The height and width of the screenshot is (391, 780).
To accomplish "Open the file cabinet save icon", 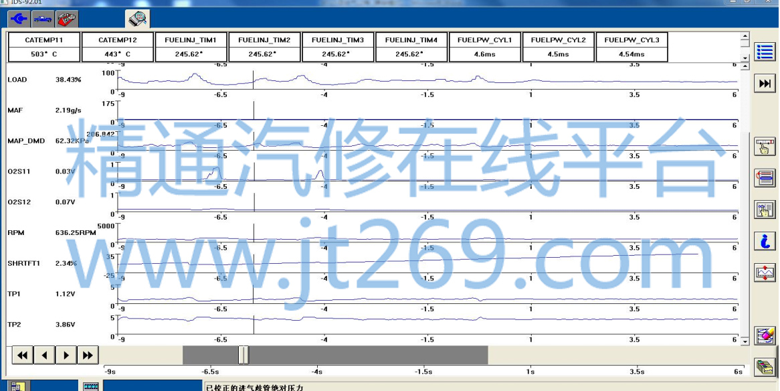I will [x=765, y=367].
